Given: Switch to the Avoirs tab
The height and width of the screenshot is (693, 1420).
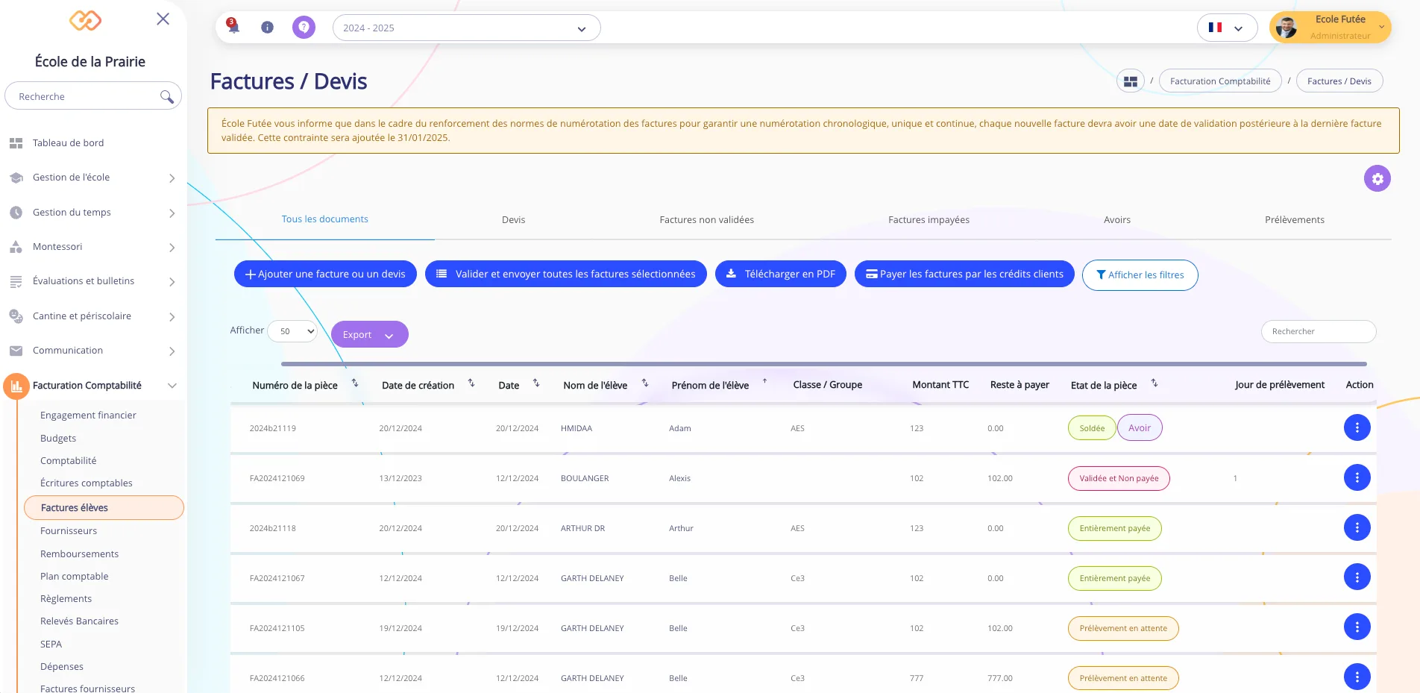Looking at the screenshot, I should (x=1117, y=220).
